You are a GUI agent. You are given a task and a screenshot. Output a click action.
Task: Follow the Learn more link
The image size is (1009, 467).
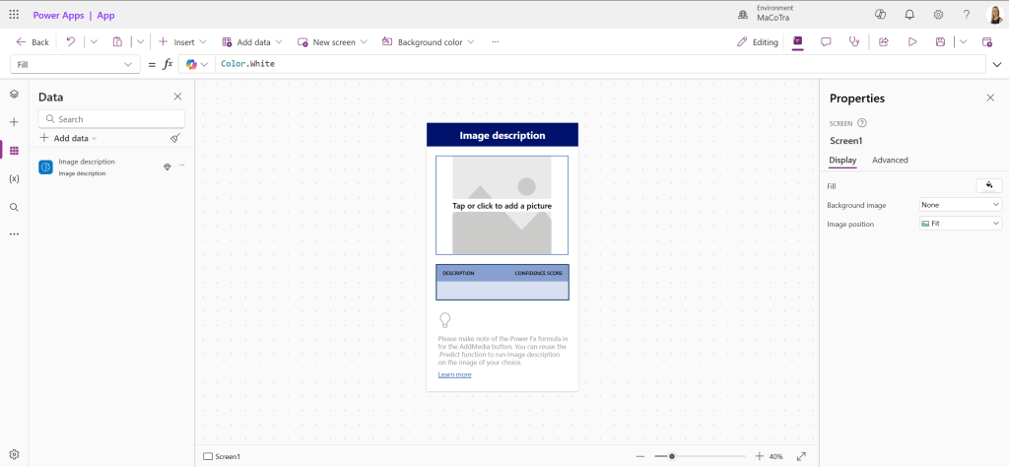pyautogui.click(x=454, y=374)
